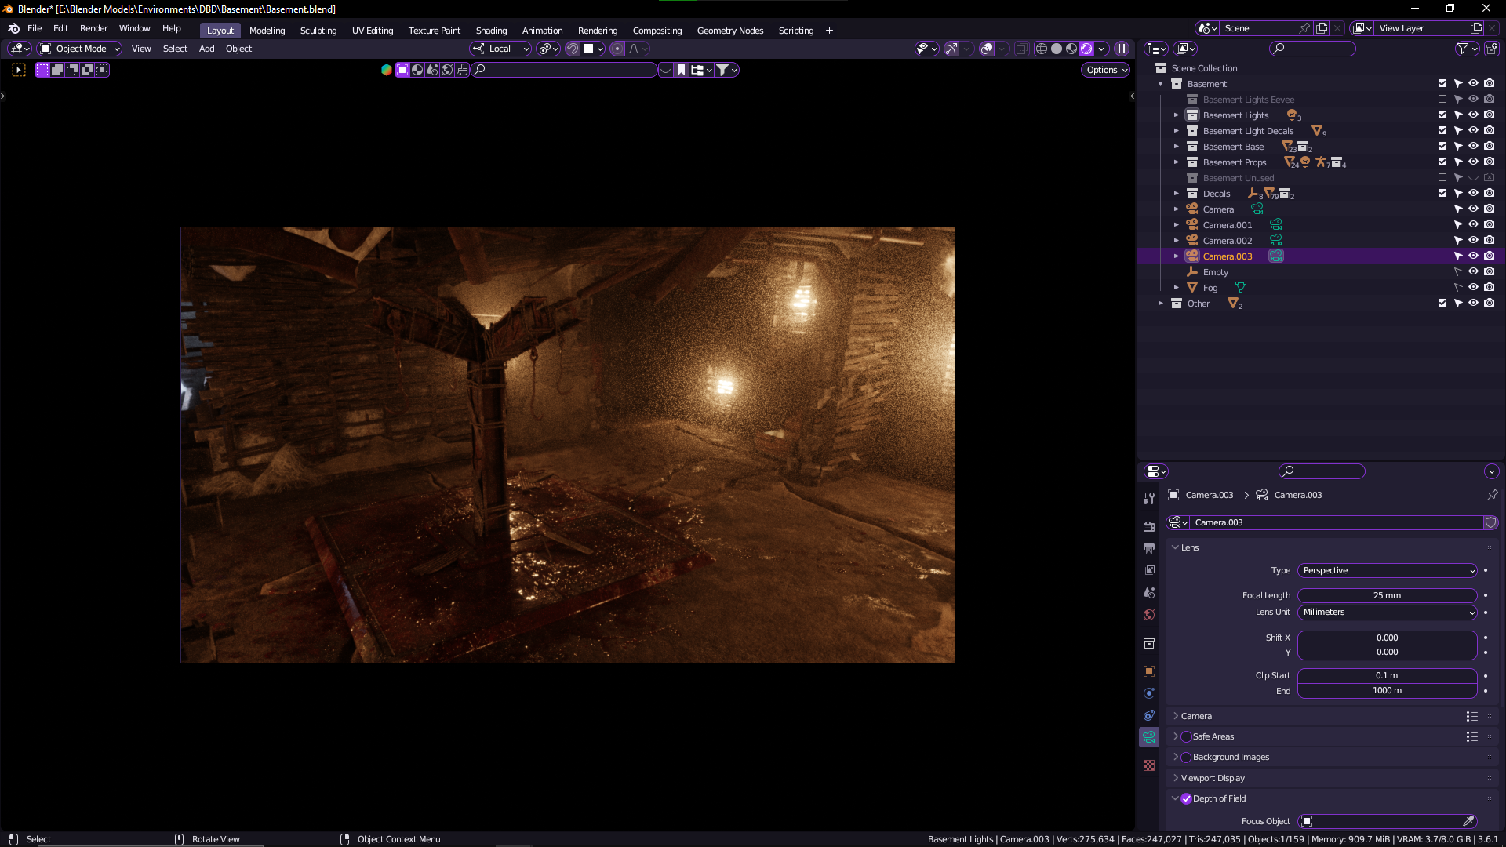Enable Background Images checkbox
This screenshot has height=847, width=1506.
point(1186,757)
